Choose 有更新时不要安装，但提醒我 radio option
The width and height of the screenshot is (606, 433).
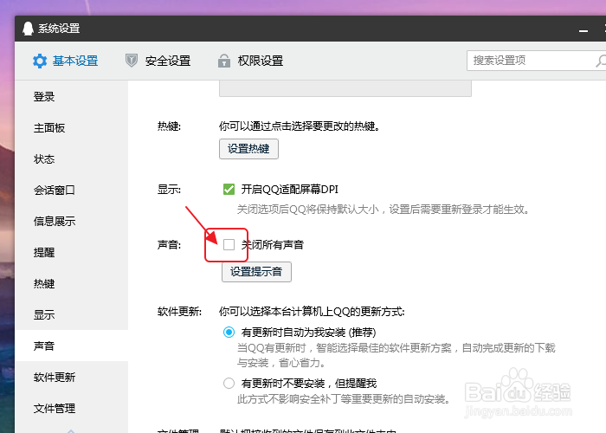click(x=229, y=383)
